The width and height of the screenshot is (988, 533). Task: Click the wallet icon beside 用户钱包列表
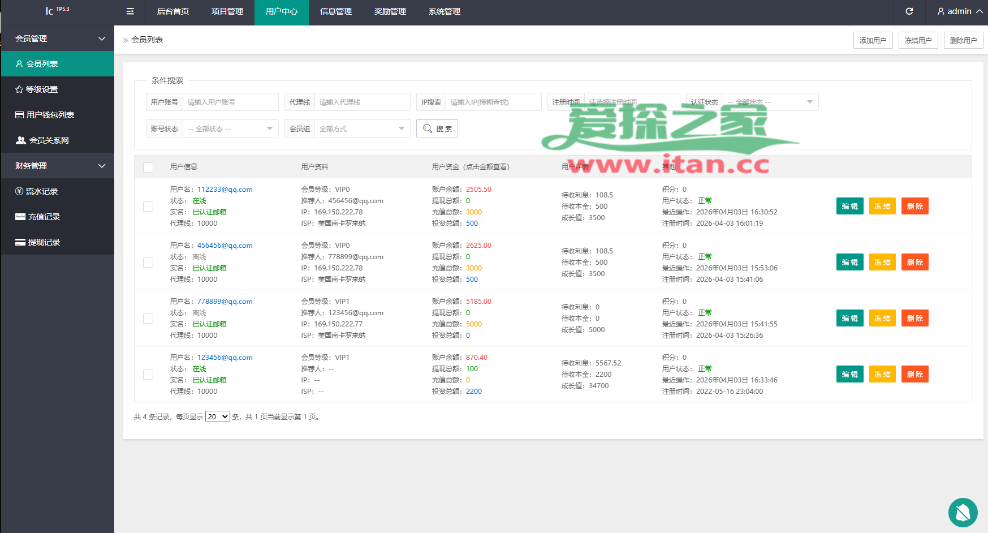point(19,115)
